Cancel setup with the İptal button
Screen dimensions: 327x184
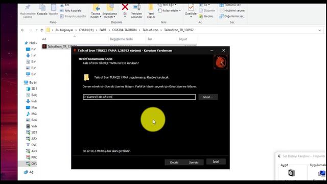(216, 162)
